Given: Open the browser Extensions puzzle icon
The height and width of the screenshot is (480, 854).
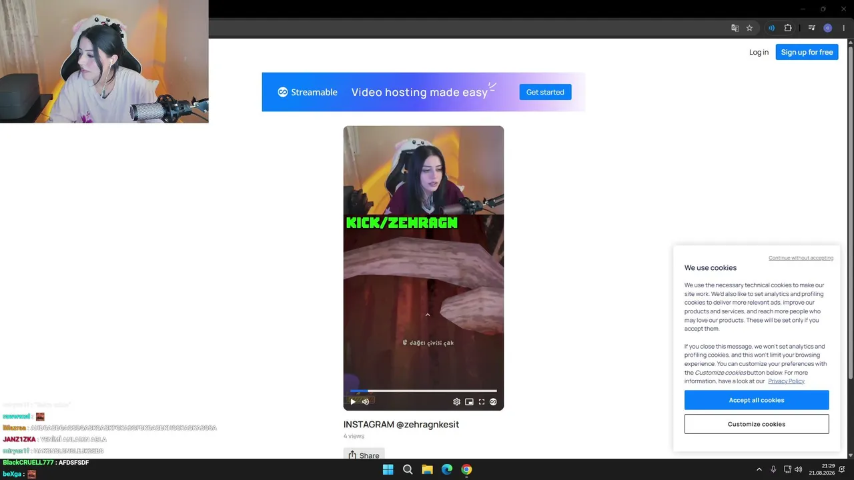Looking at the screenshot, I should [788, 28].
